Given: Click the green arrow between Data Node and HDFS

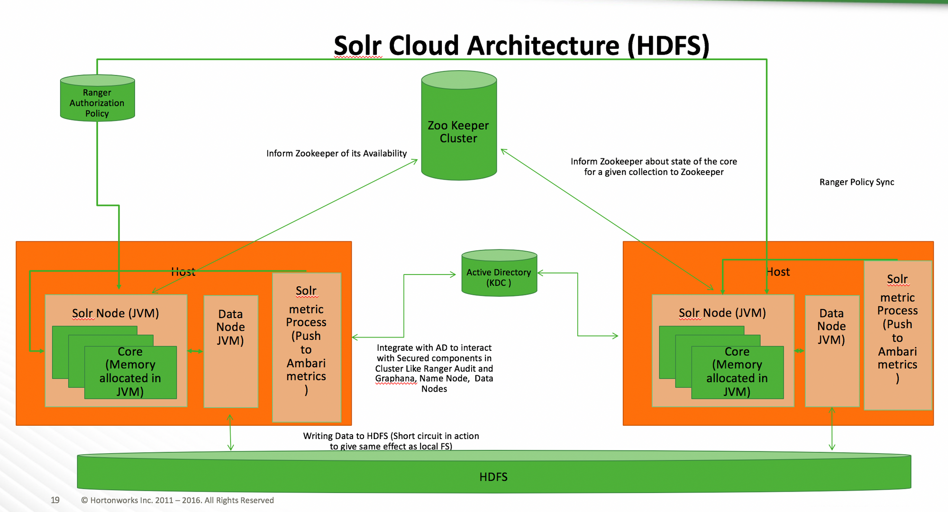Looking at the screenshot, I should point(231,431).
